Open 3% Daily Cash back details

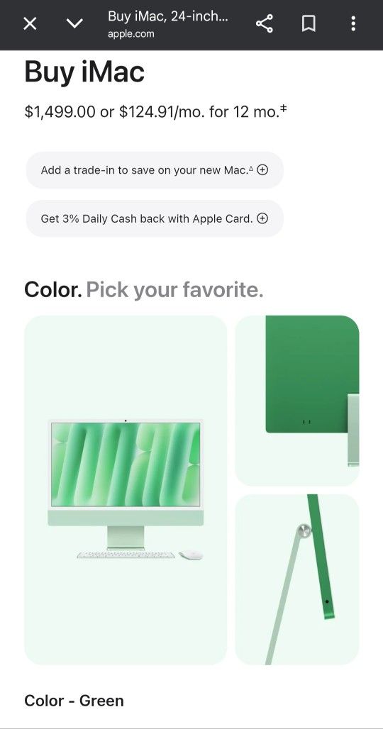[155, 218]
